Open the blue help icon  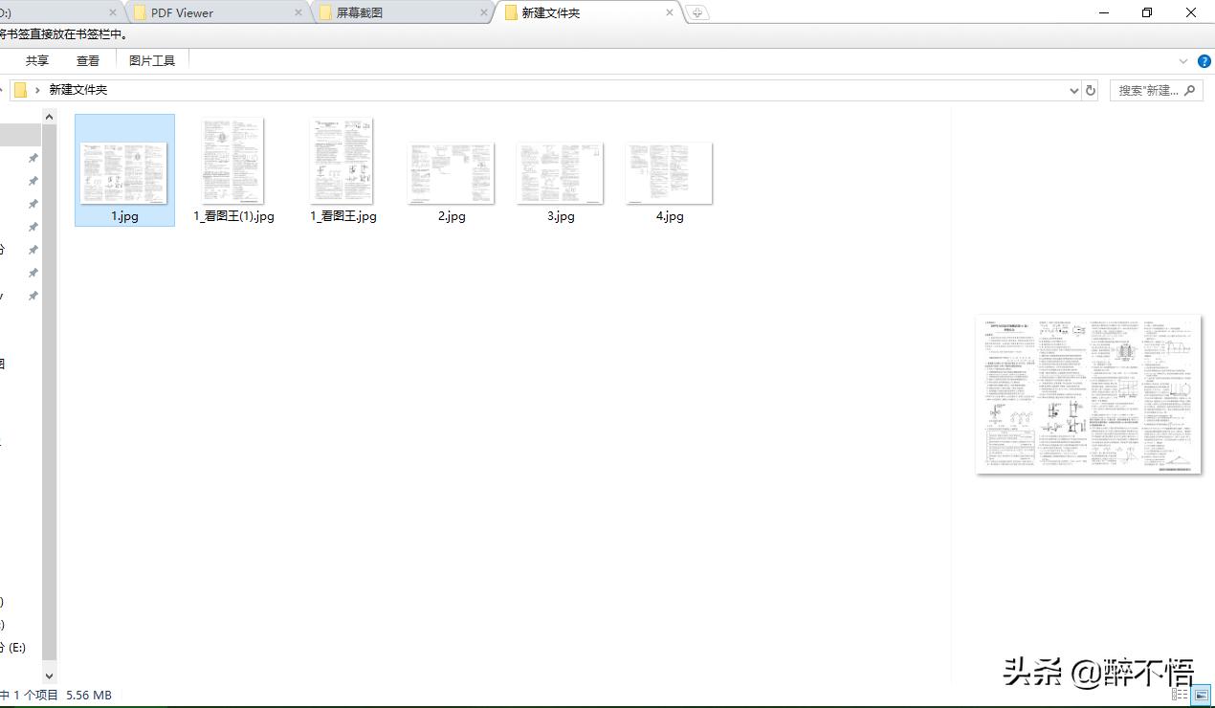click(x=1204, y=60)
